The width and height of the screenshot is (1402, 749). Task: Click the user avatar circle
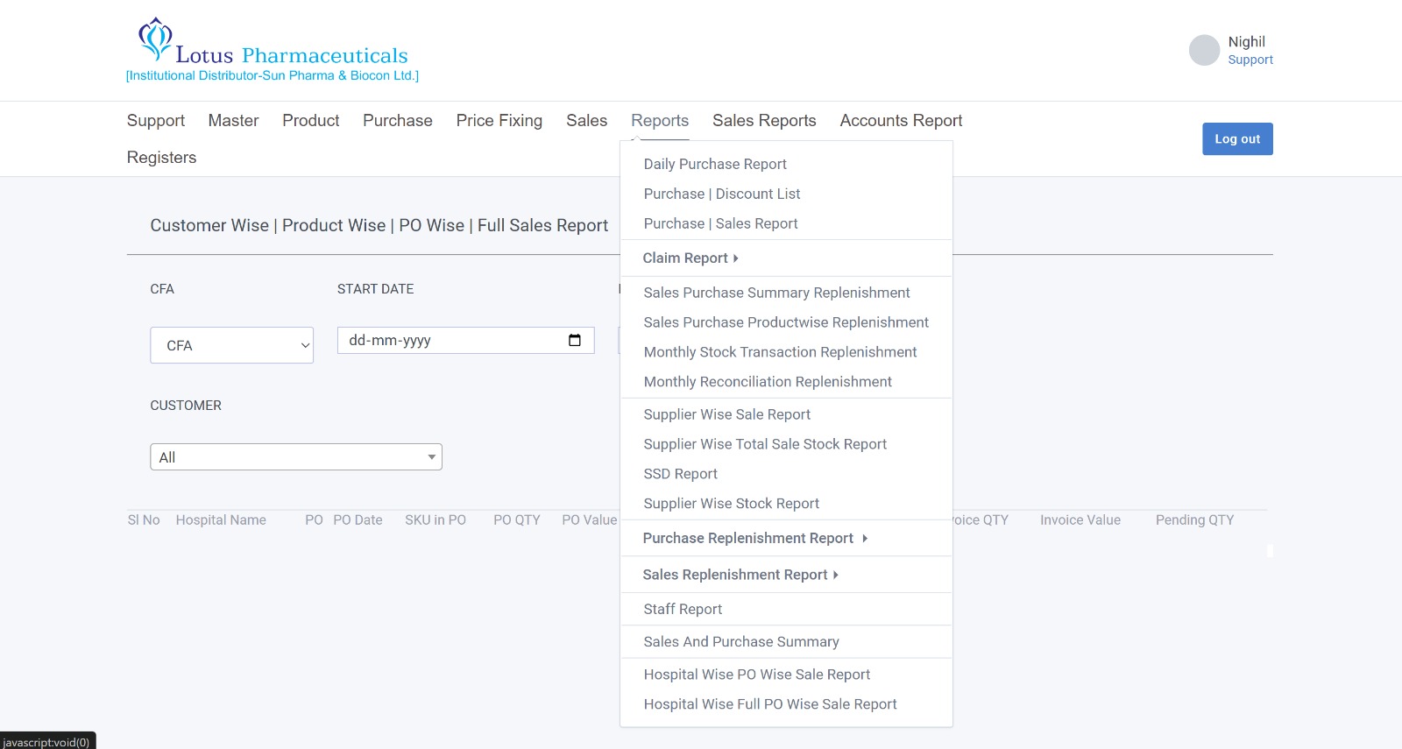1204,50
